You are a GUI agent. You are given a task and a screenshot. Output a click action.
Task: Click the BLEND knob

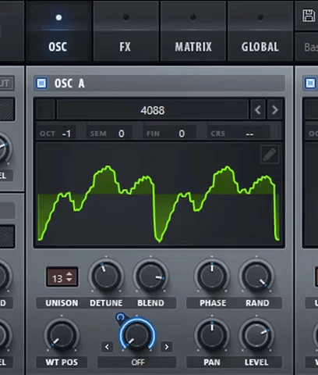(x=150, y=276)
